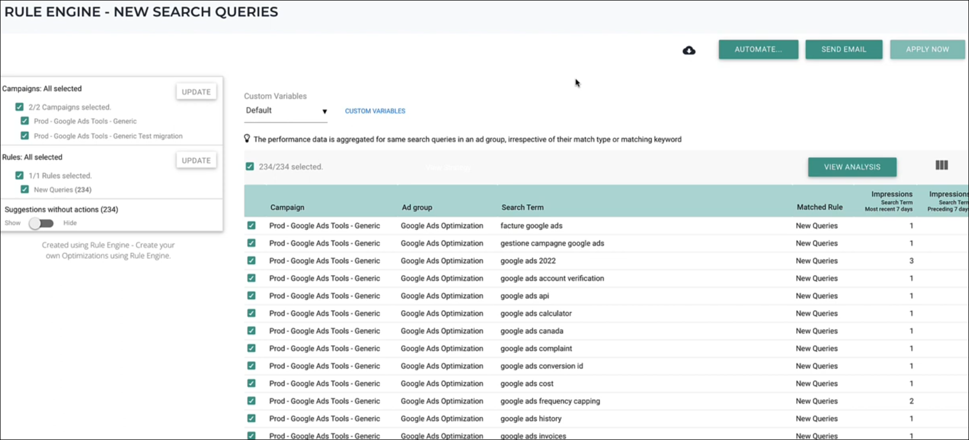Click the search term 'google ads history'
Viewport: 969px width, 440px height.
(531, 418)
